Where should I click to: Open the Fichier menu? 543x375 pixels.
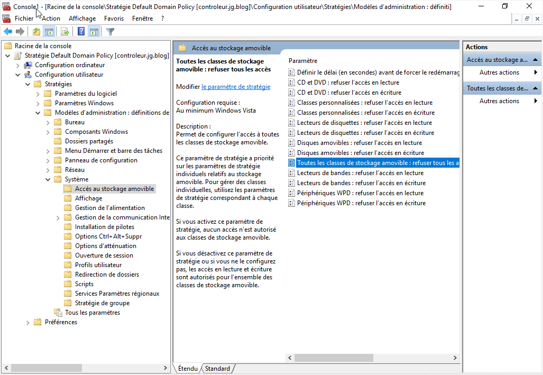pyautogui.click(x=24, y=19)
